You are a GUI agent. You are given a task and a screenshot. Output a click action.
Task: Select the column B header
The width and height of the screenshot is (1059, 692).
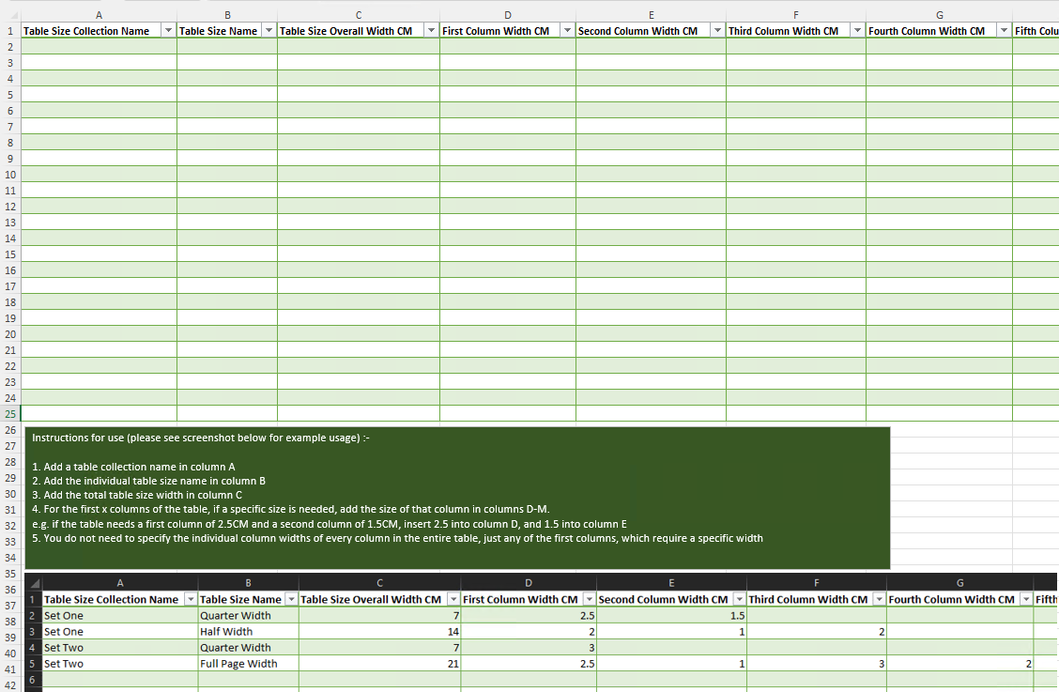pos(227,15)
